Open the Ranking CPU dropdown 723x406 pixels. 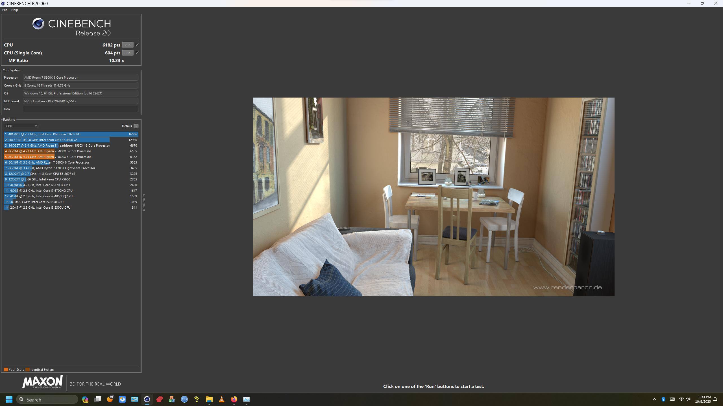(21, 126)
